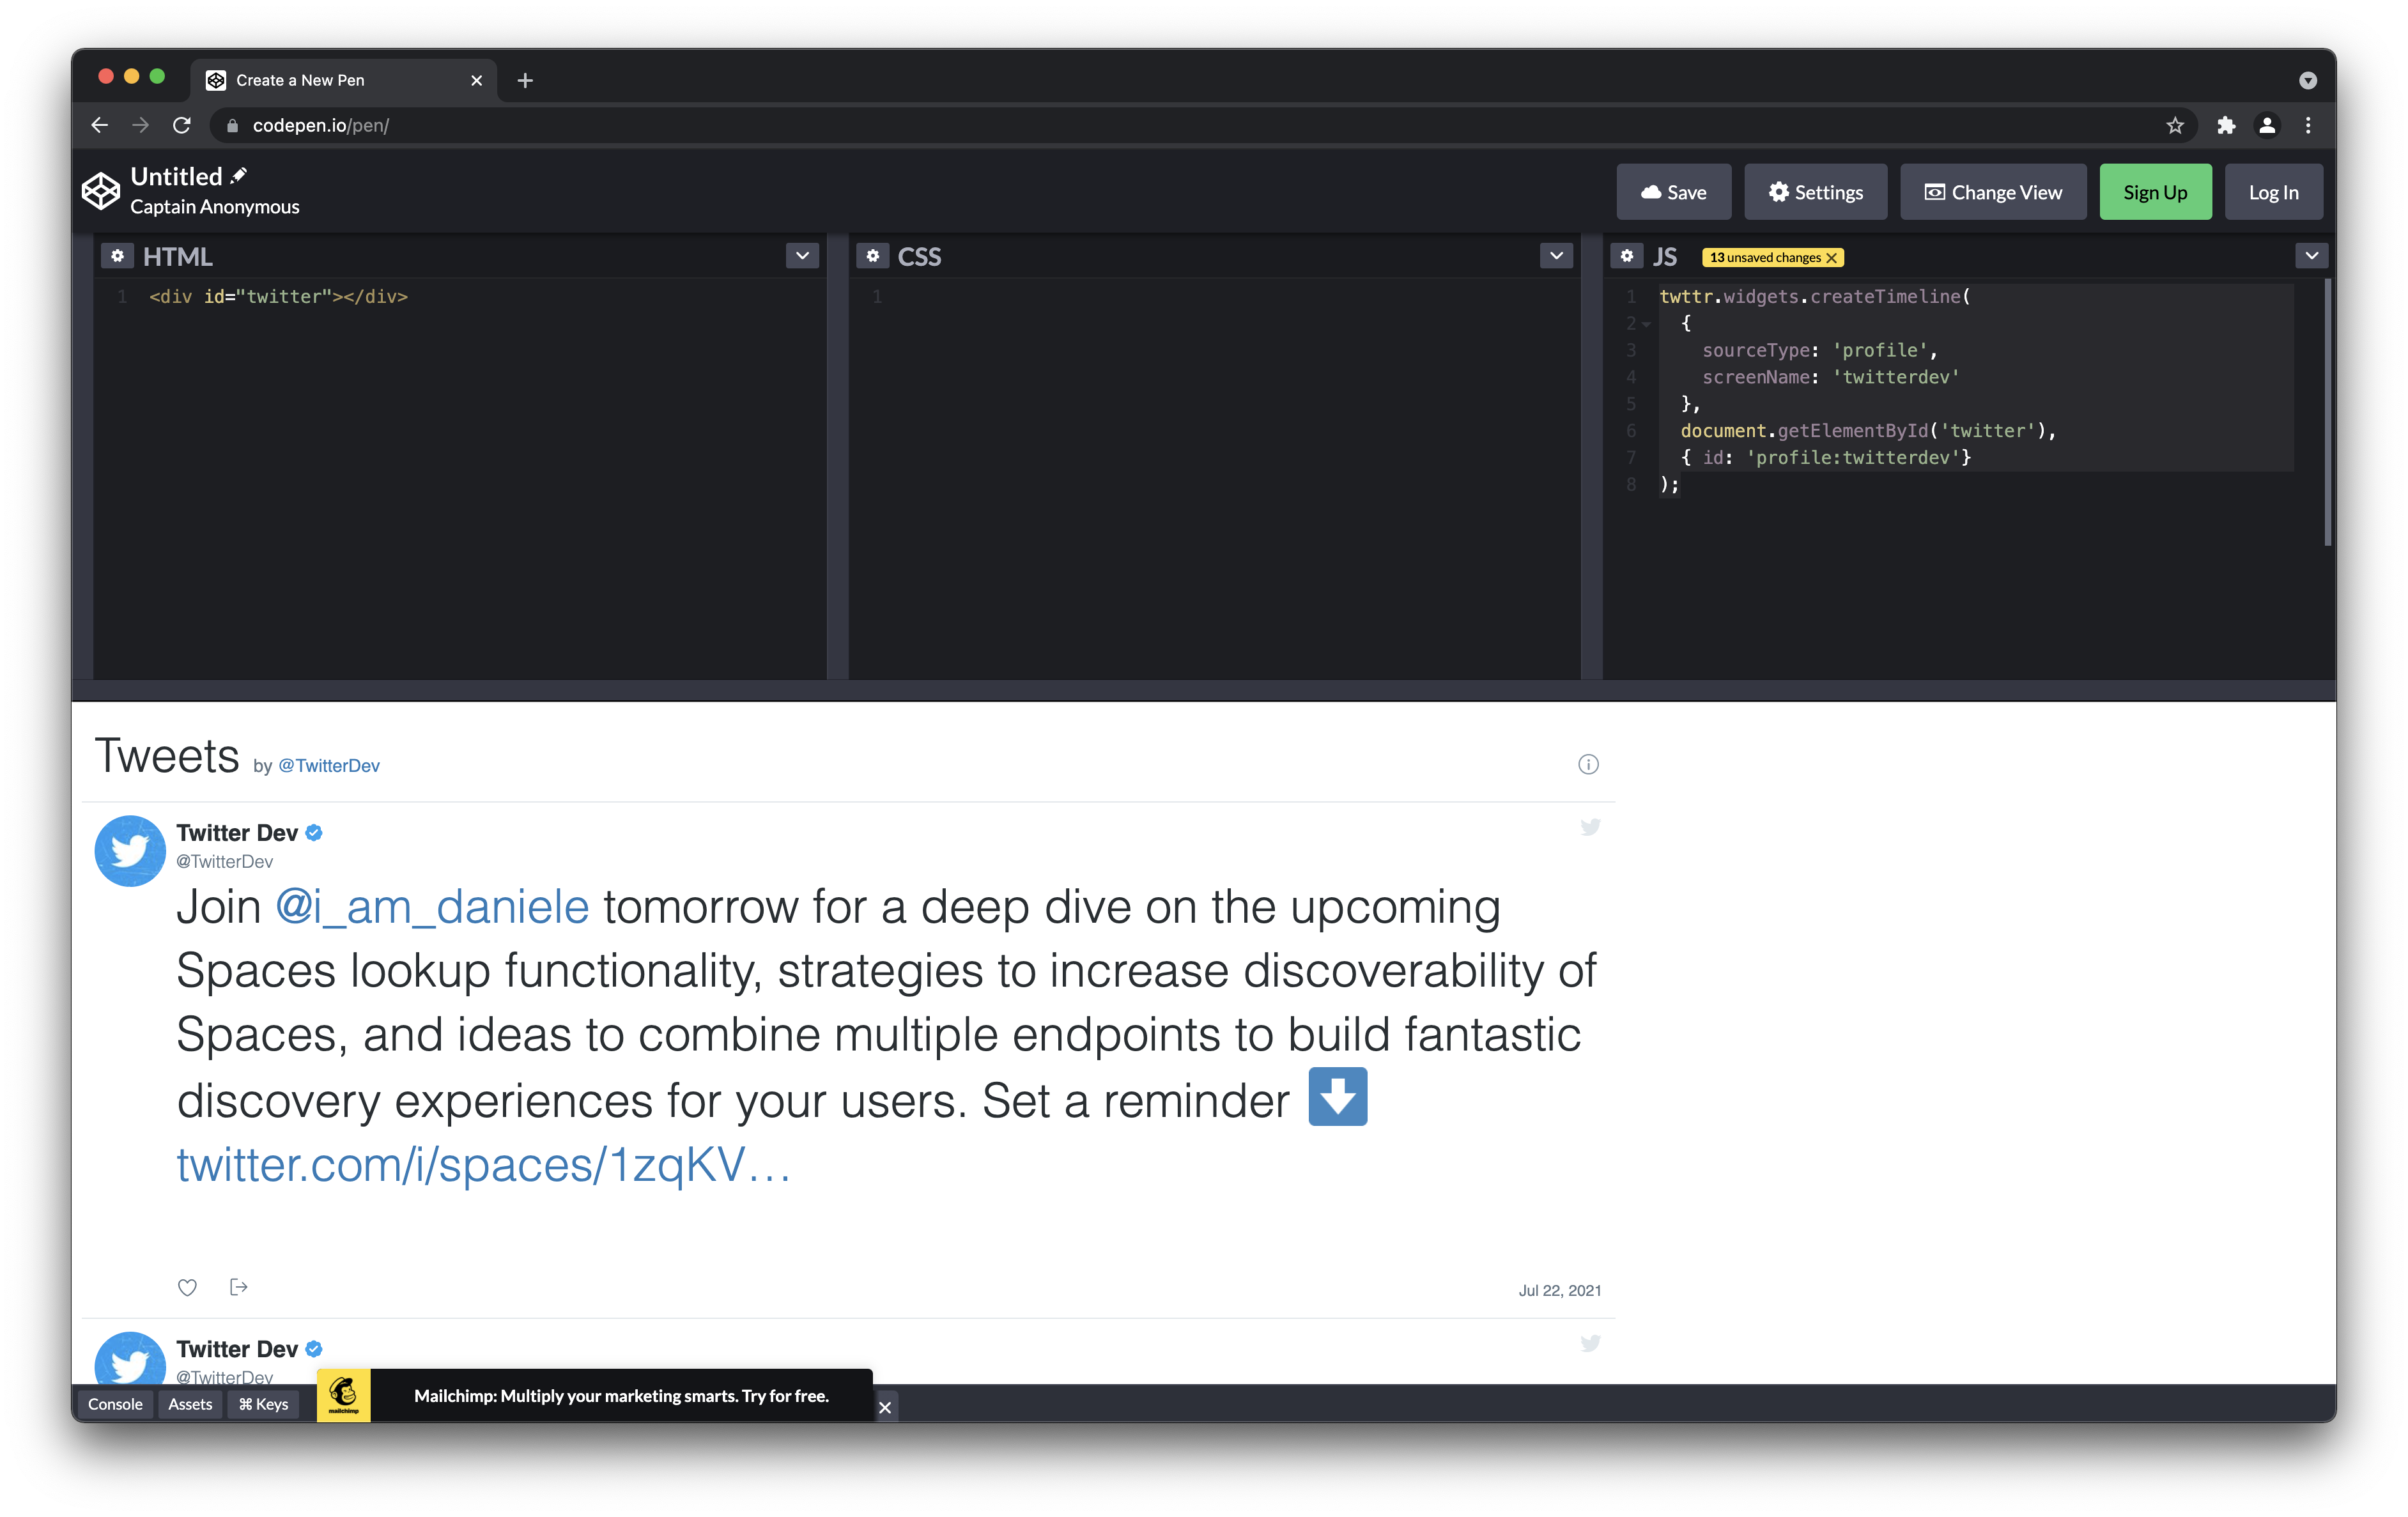Open the HTML panel settings gear
The height and width of the screenshot is (1517, 2408).
[x=117, y=256]
